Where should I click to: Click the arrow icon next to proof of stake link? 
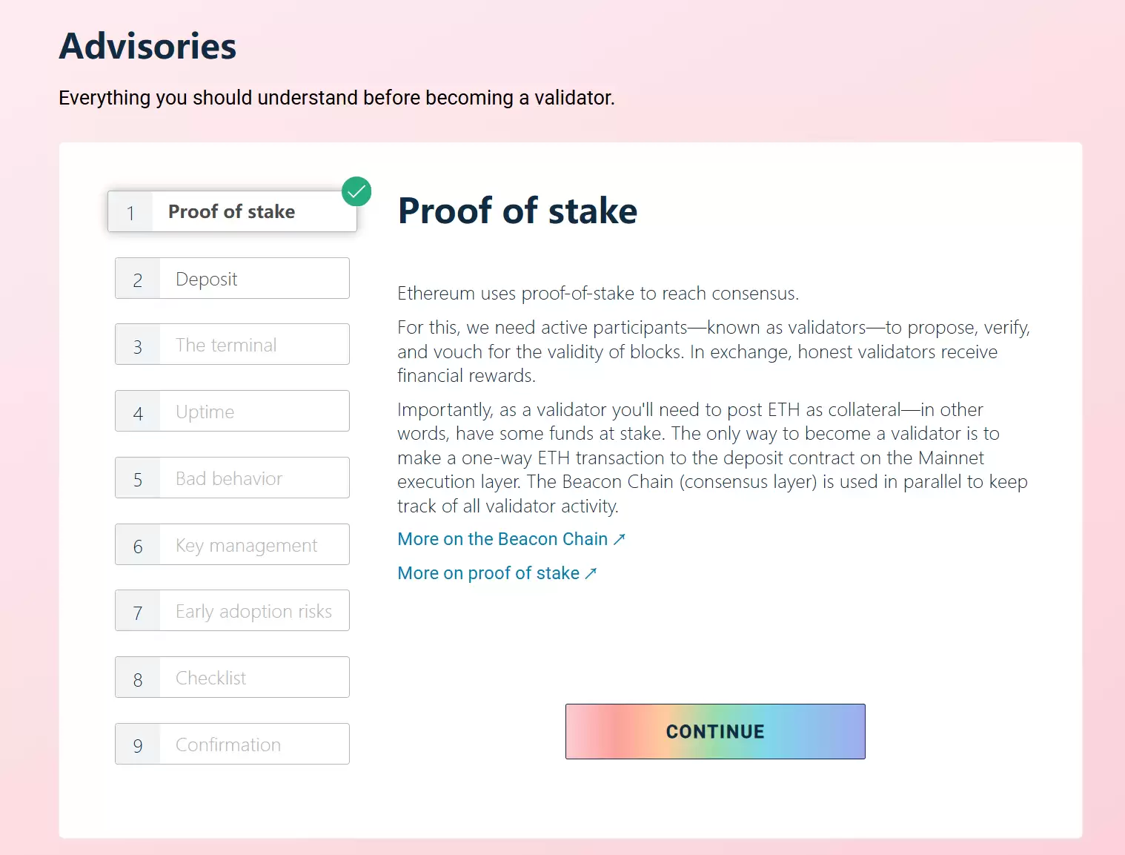click(x=591, y=572)
